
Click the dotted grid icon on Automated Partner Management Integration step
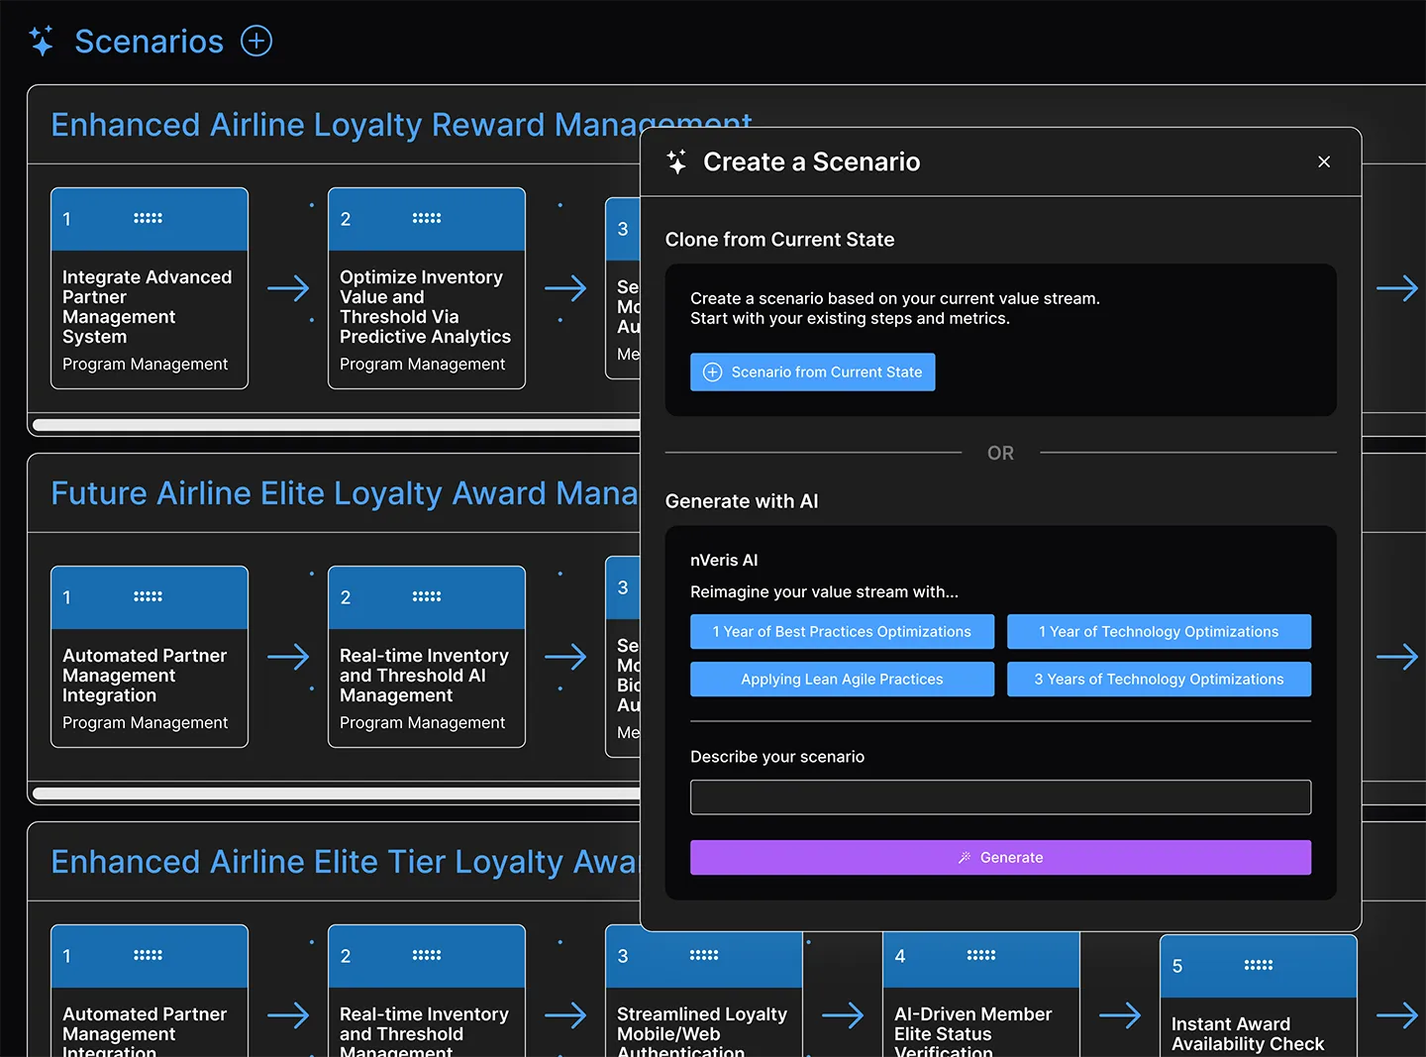(x=149, y=594)
